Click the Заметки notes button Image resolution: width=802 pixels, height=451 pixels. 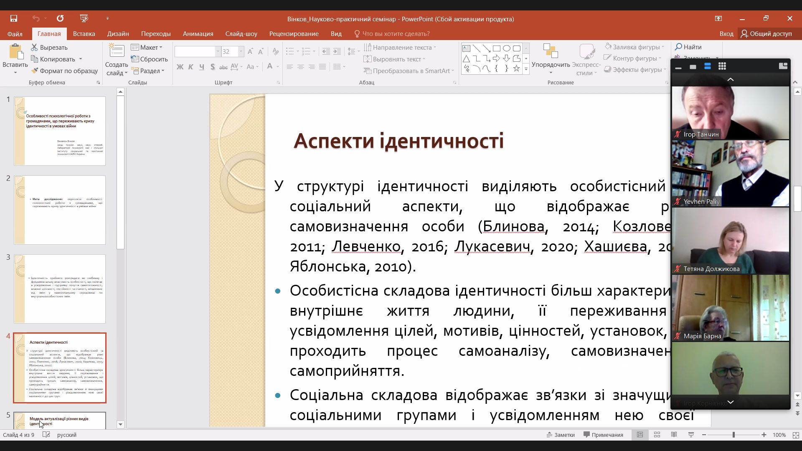pos(561,435)
